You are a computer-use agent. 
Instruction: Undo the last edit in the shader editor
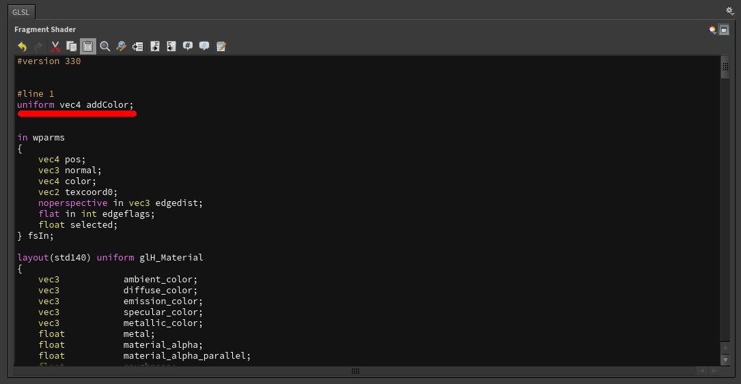pos(23,46)
